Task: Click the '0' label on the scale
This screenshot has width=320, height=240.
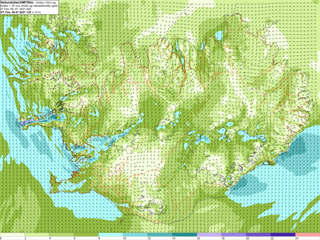Action: pyautogui.click(x=1, y=238)
